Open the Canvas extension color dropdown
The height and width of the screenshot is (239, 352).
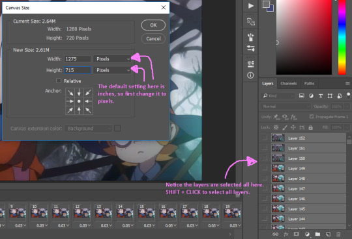(x=88, y=129)
